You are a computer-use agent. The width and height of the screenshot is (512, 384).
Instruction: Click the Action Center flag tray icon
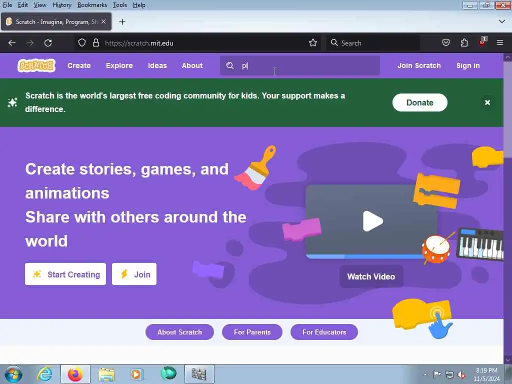tap(437, 374)
